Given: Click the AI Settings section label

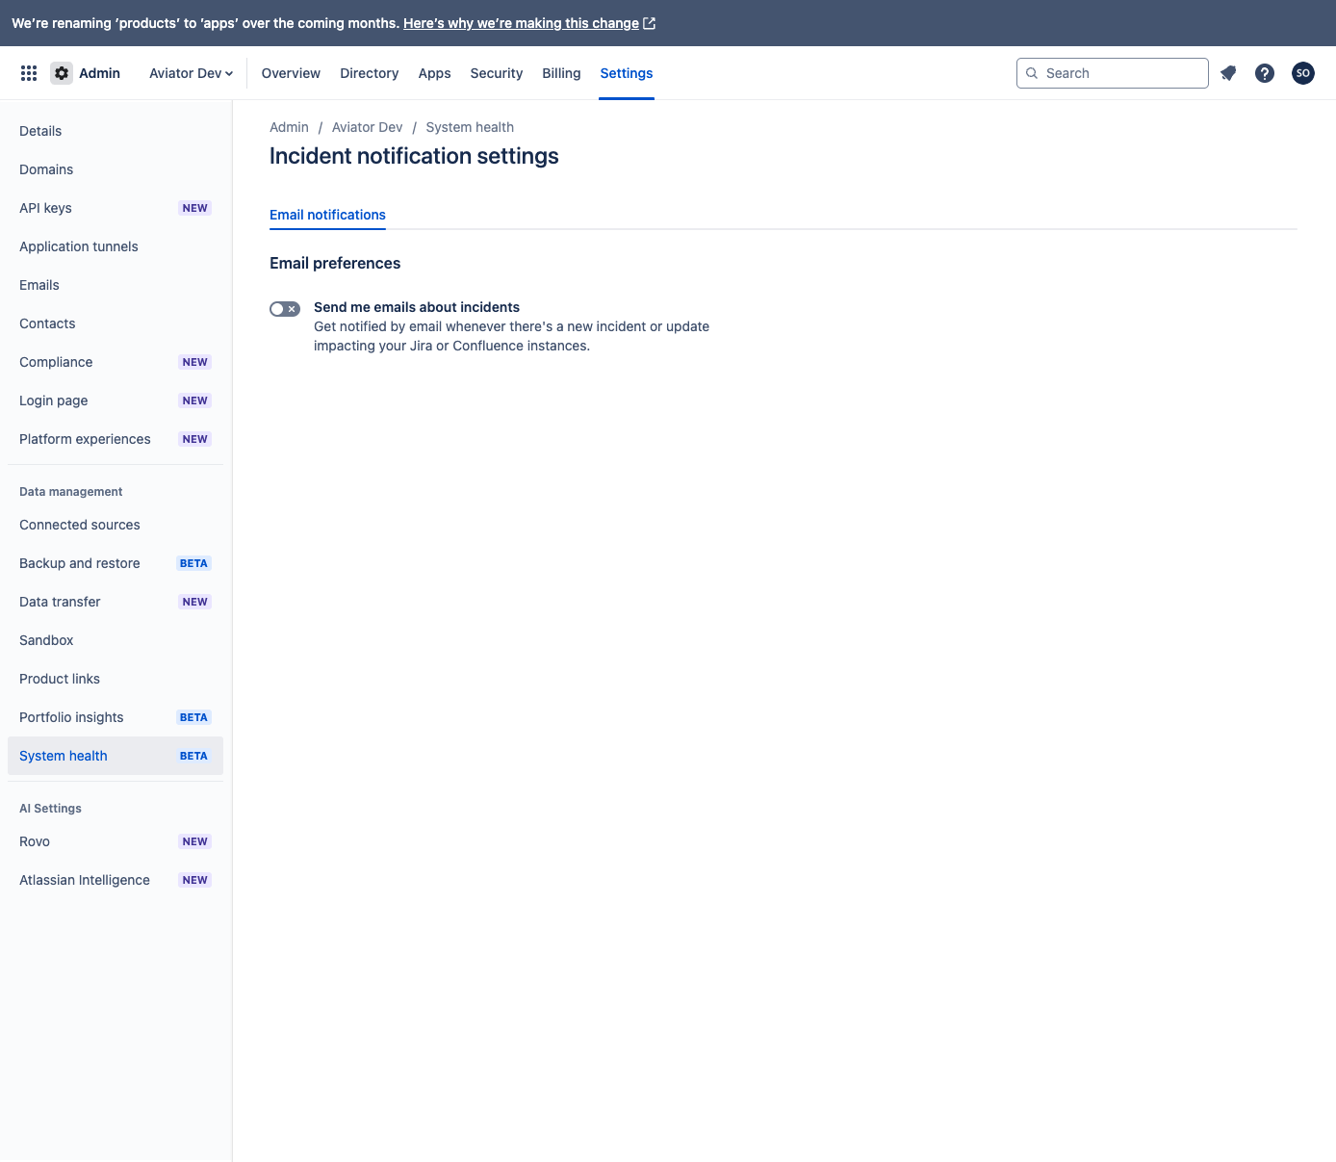Looking at the screenshot, I should [x=50, y=809].
